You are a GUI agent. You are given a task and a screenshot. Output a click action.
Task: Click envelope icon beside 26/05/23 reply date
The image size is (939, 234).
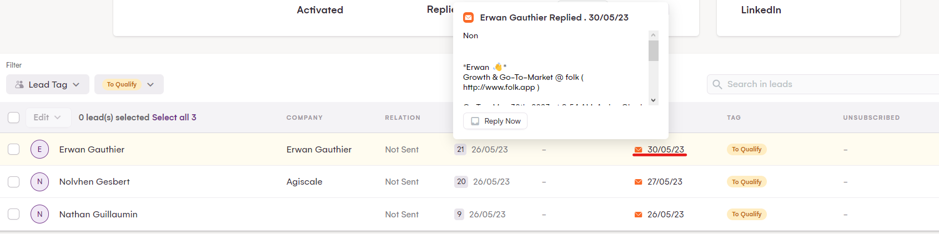point(638,215)
